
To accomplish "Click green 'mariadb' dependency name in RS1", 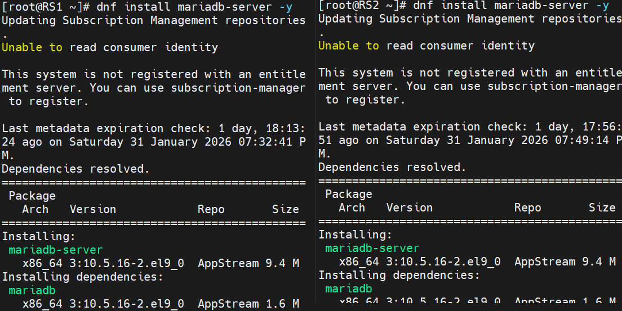I will click(x=32, y=290).
